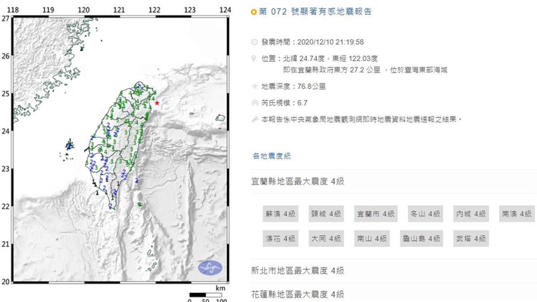Collapse the 宜蘭縣地區最大震度 4級 section
Image resolution: width=537 pixels, height=302 pixels.
click(x=298, y=181)
